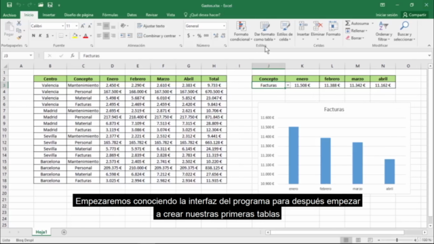434x244 pixels.
Task: Toggle align text left
Action: point(99,36)
